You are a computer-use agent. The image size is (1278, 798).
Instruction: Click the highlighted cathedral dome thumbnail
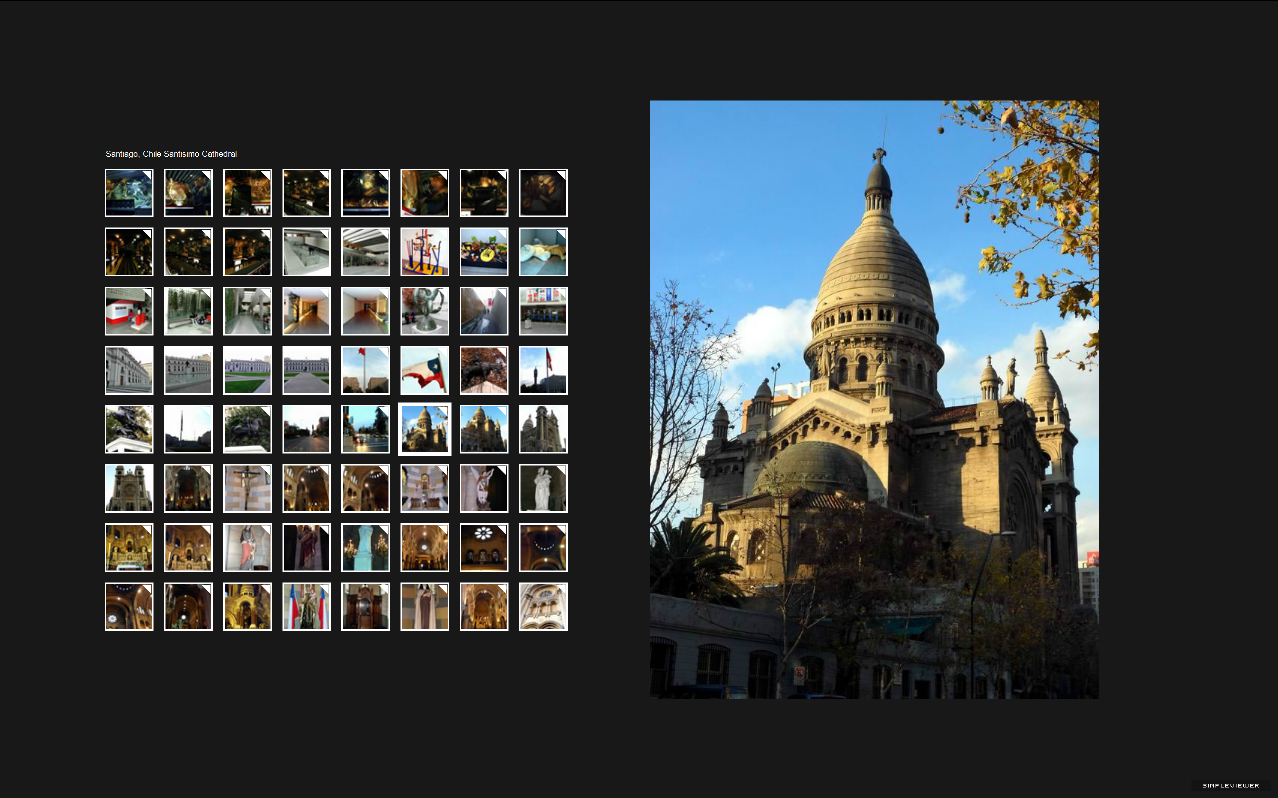click(x=425, y=429)
